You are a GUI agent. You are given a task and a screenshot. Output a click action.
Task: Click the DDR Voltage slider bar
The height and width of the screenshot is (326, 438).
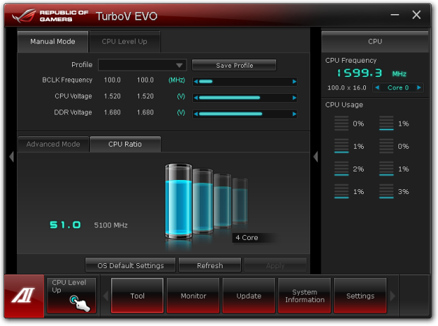(245, 114)
